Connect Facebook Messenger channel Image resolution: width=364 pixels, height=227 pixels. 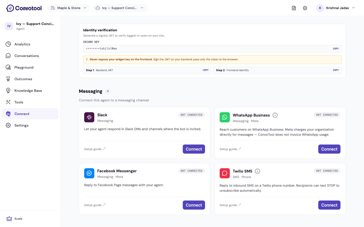coord(194,205)
